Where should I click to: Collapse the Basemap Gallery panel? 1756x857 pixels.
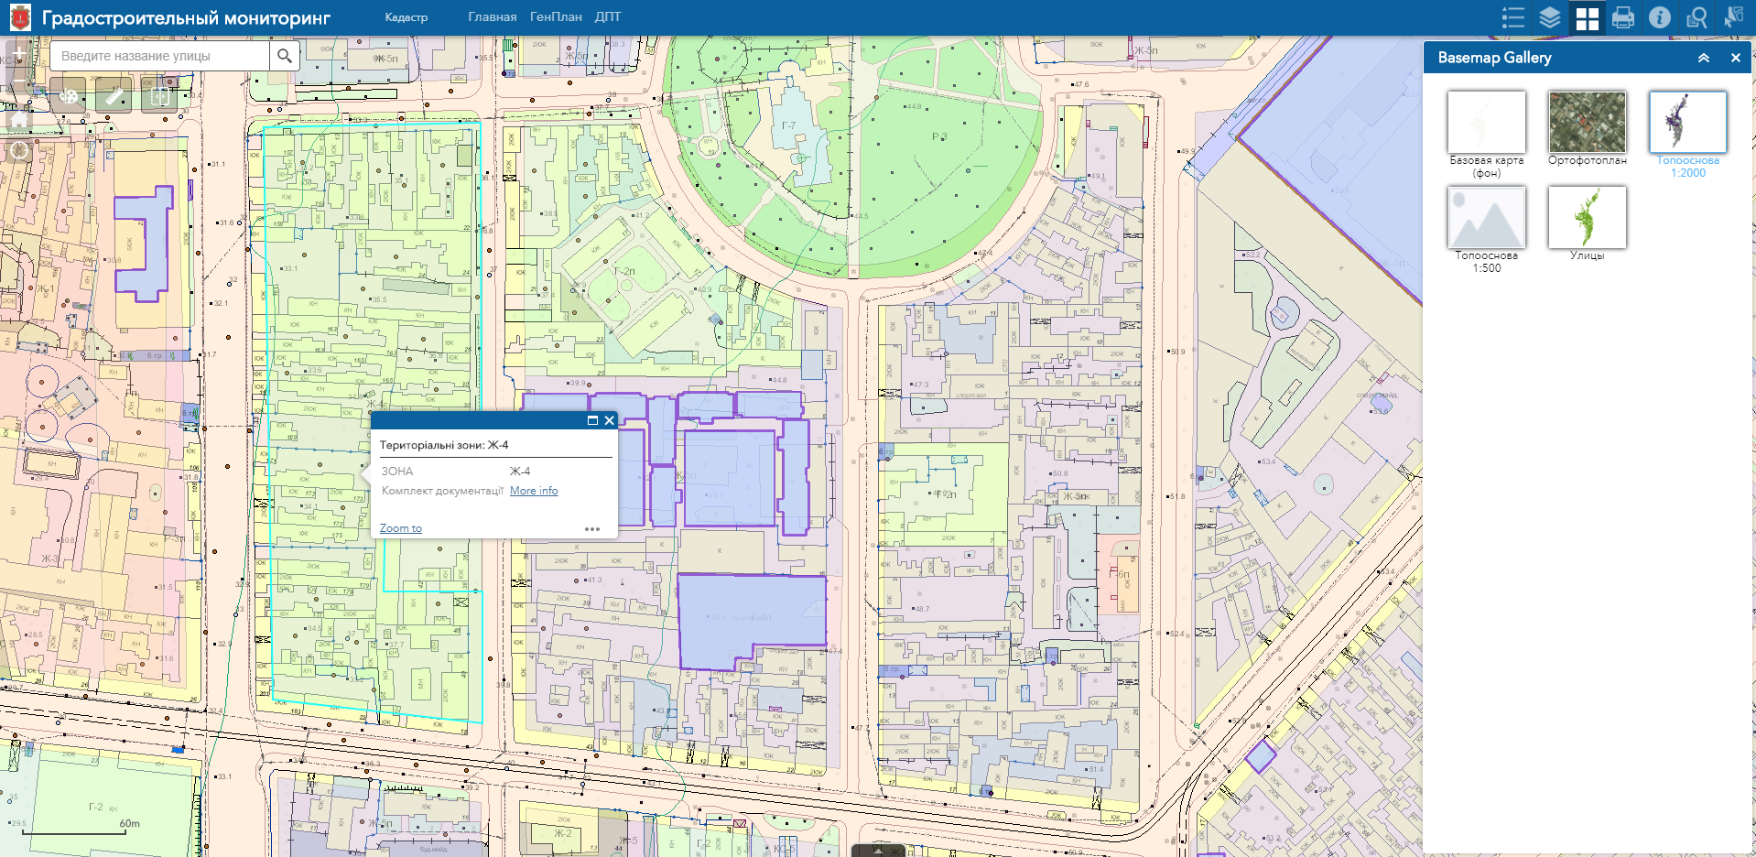pyautogui.click(x=1704, y=58)
